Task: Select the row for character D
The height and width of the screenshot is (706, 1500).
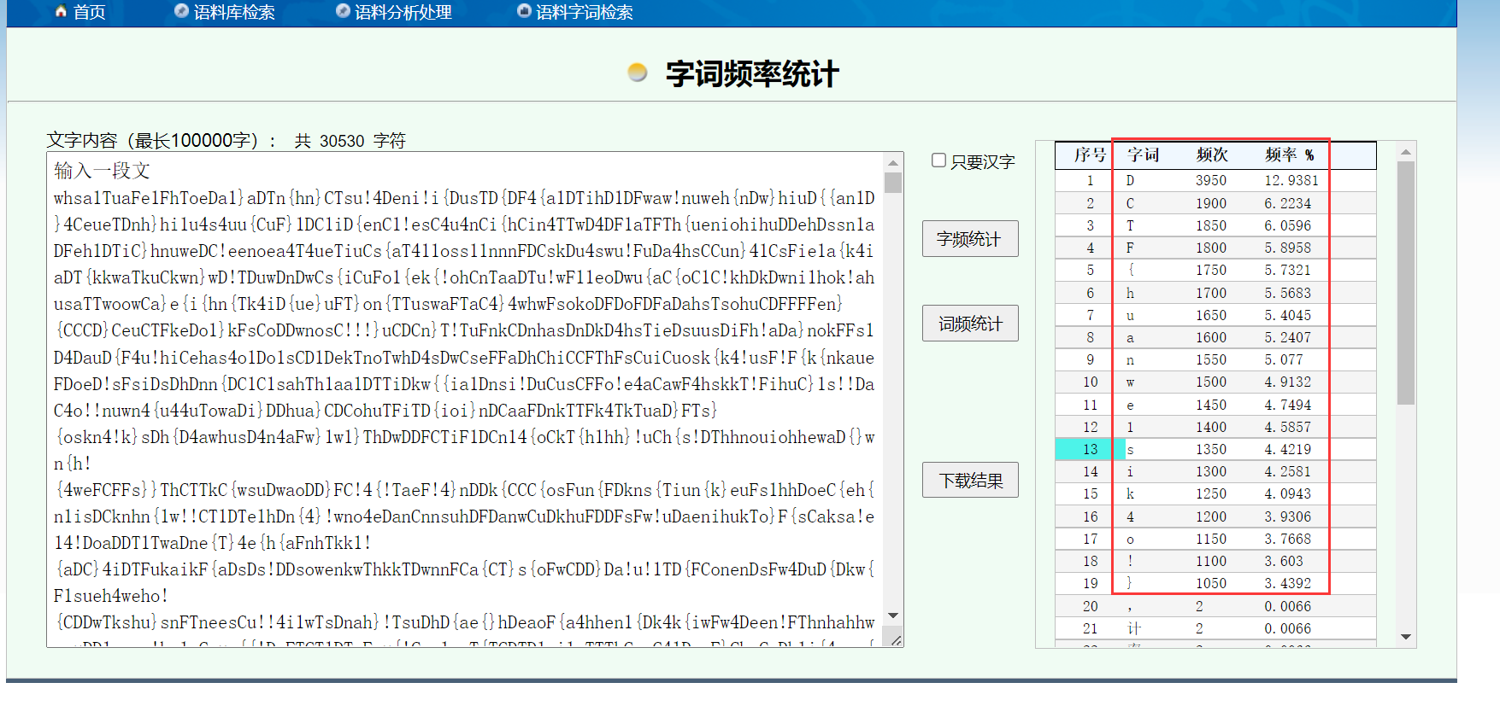Action: pyautogui.click(x=1215, y=181)
